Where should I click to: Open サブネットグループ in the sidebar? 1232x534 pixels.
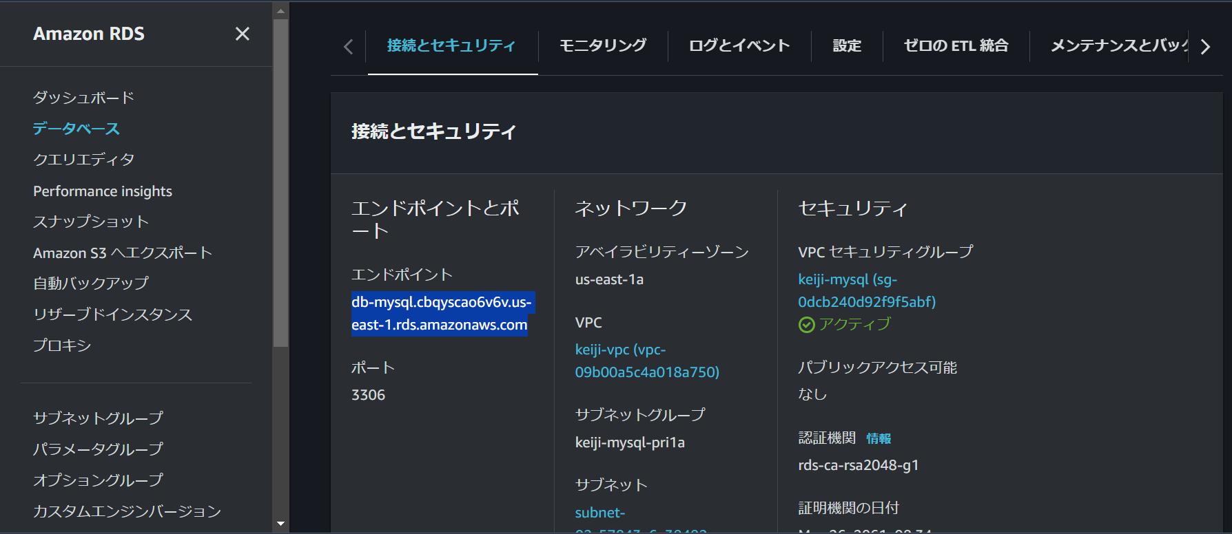[98, 418]
